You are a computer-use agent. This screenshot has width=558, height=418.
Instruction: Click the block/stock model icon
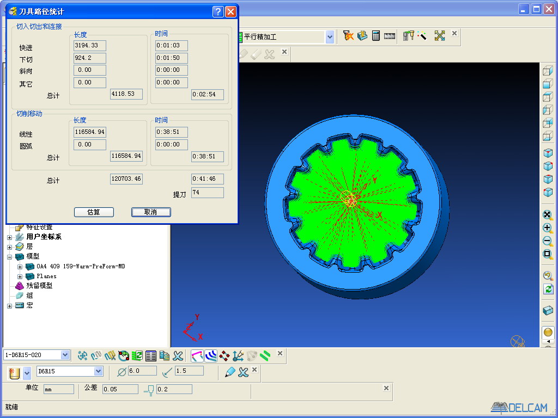(362, 35)
